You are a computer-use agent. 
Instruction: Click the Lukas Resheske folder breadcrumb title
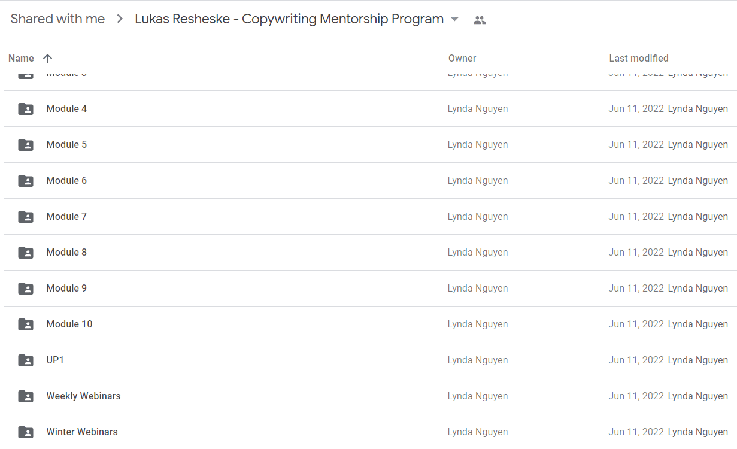[x=289, y=19]
